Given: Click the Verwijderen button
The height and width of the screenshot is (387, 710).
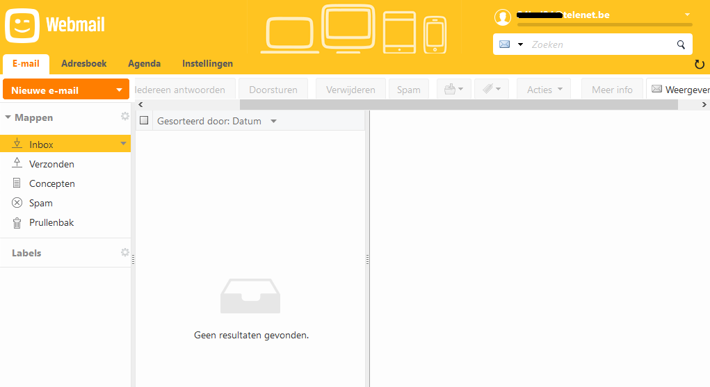Looking at the screenshot, I should 350,89.
